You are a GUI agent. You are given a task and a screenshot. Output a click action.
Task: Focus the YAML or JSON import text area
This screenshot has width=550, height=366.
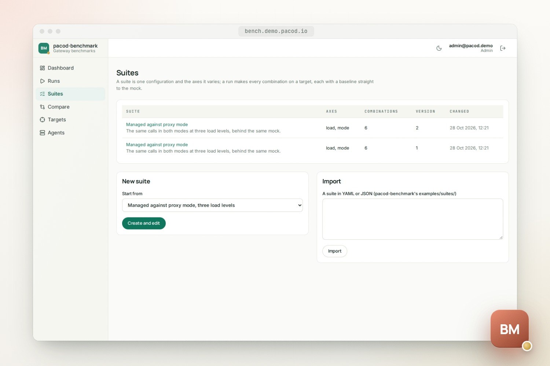pyautogui.click(x=412, y=219)
